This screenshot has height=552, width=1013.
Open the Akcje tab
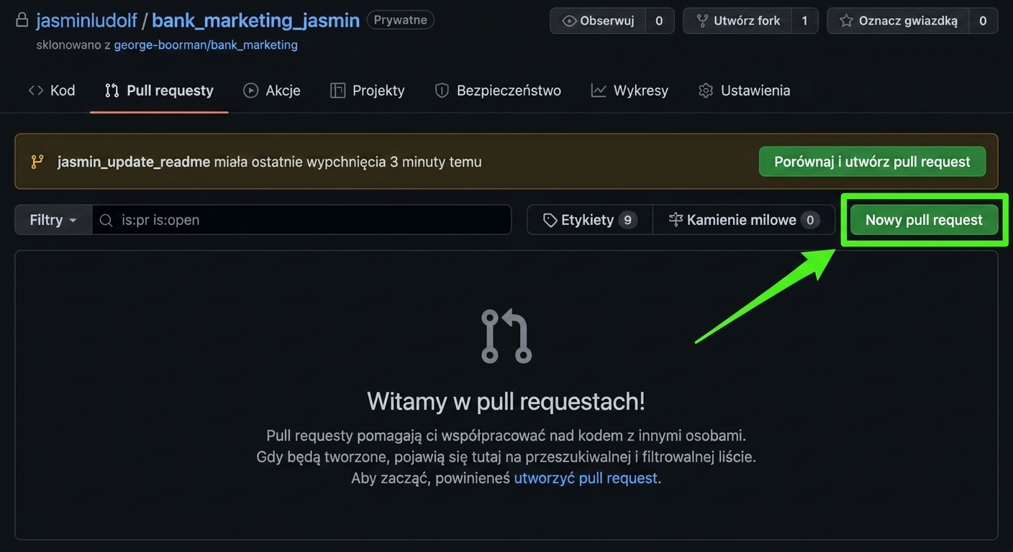click(x=271, y=91)
